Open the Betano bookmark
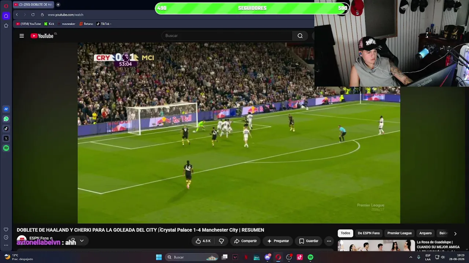This screenshot has height=263, width=469. pyautogui.click(x=86, y=24)
